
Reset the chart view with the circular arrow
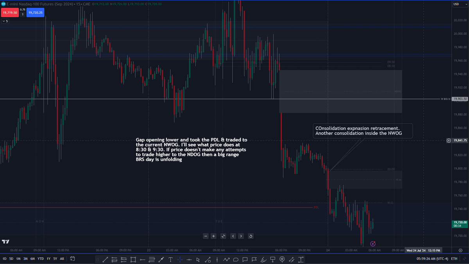(251, 236)
